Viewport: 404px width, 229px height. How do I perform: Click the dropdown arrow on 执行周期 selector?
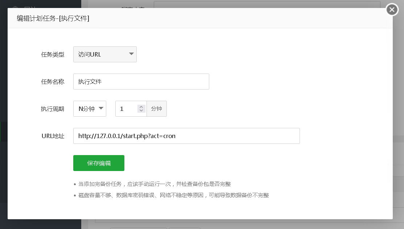click(x=101, y=108)
